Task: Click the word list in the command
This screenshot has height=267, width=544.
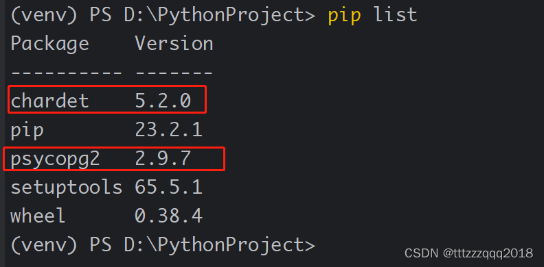Action: coord(395,15)
